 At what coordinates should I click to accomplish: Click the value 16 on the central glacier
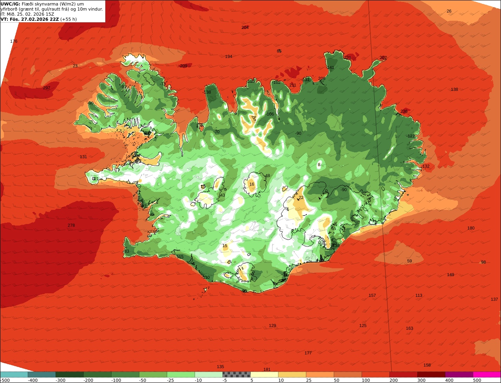(252, 184)
